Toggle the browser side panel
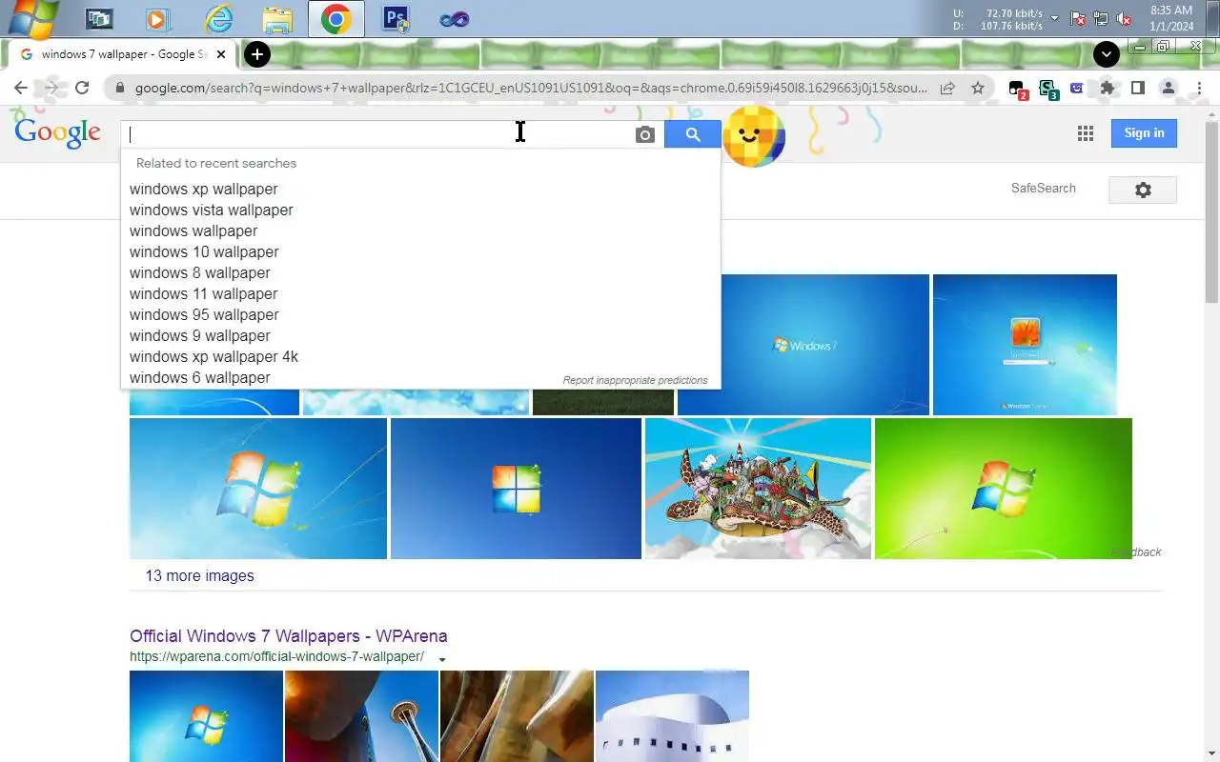1220x762 pixels. pos(1137,88)
